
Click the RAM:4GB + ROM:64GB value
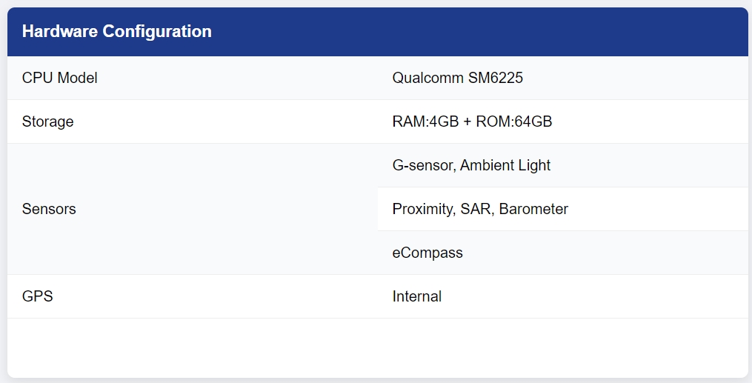pos(472,121)
